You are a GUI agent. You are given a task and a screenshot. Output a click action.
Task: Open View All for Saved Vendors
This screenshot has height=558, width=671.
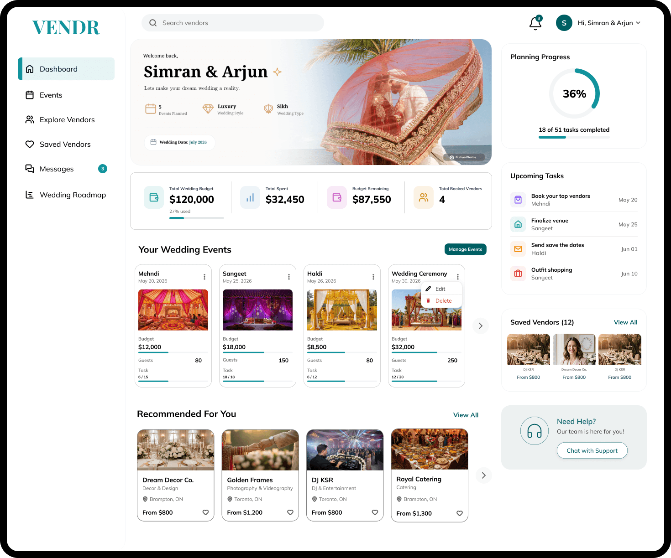[625, 322]
